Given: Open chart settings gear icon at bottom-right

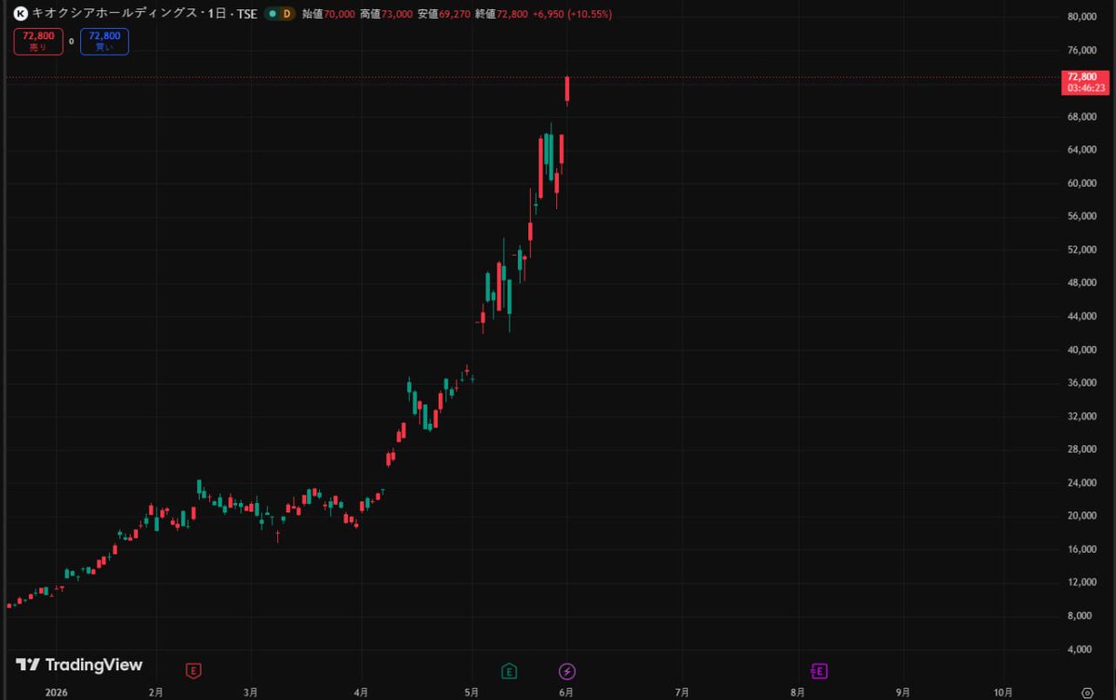Looking at the screenshot, I should (1086, 693).
